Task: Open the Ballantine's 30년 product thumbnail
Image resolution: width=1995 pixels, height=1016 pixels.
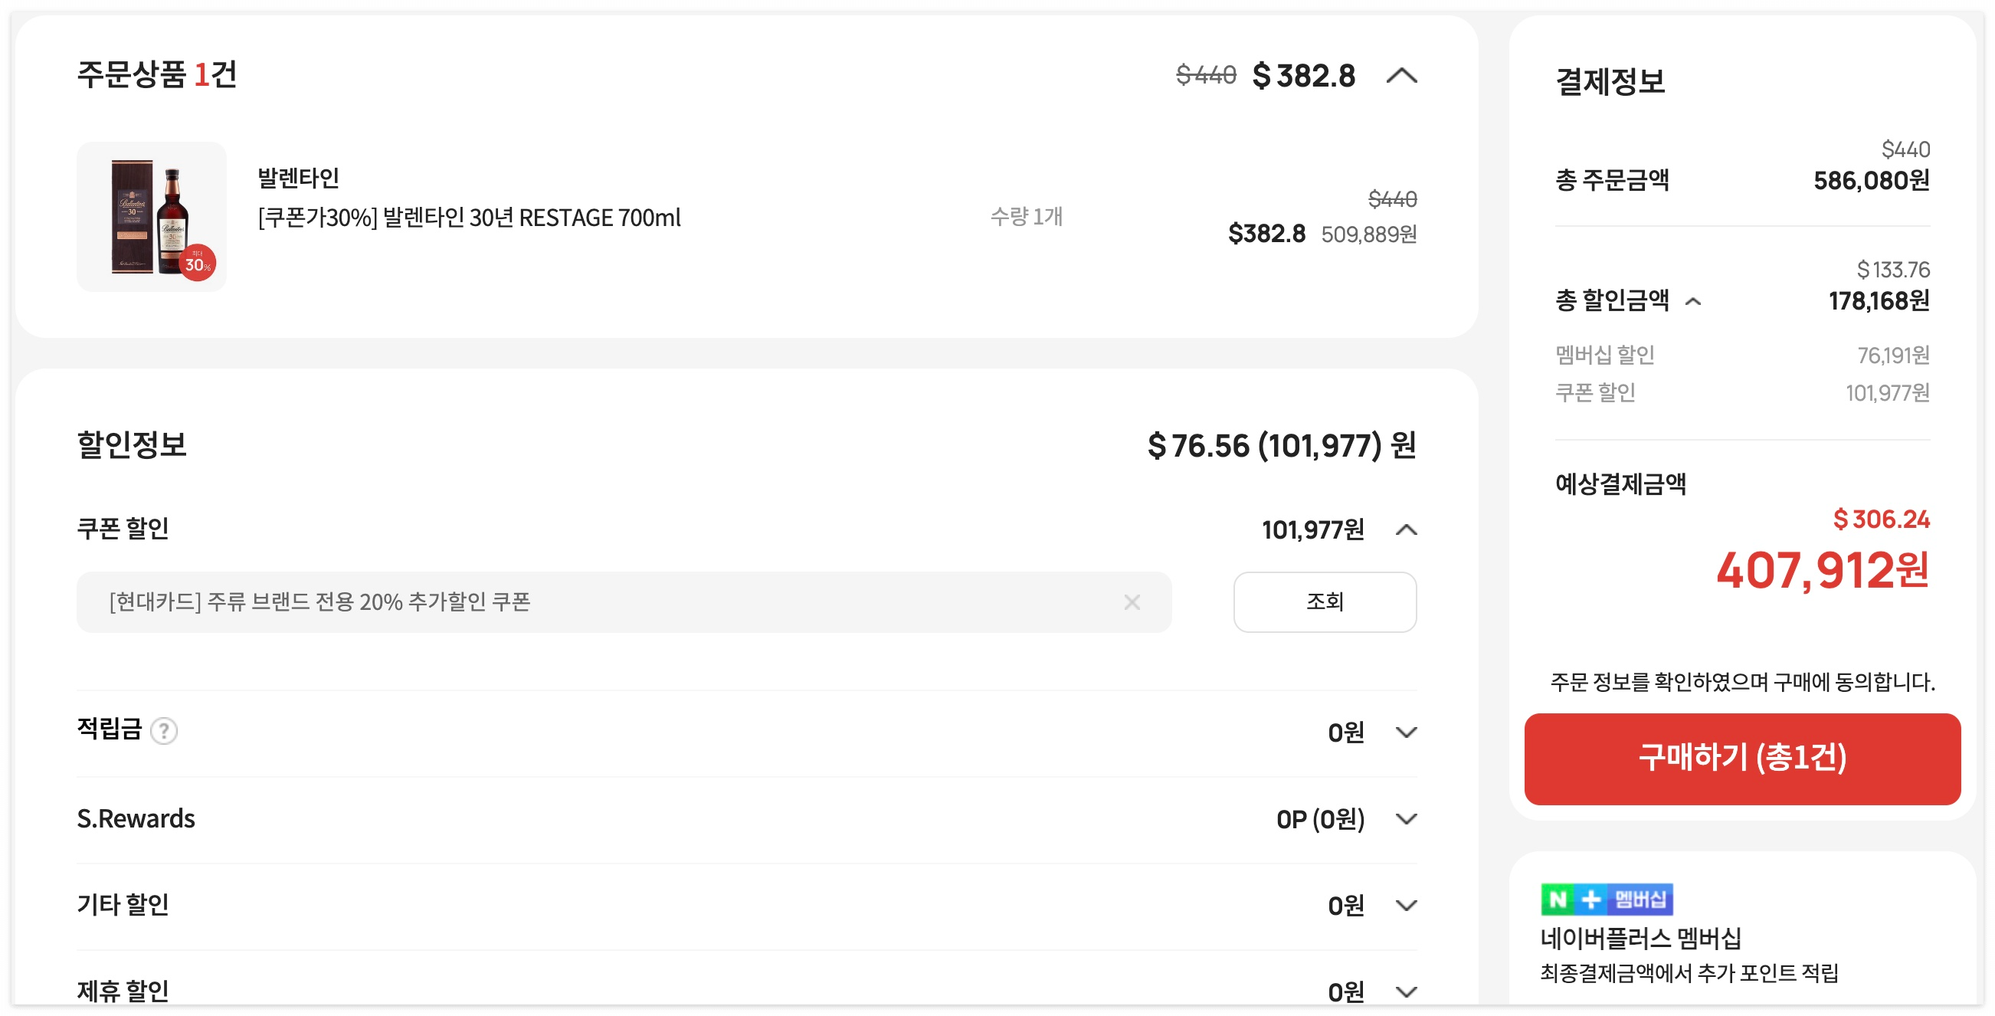Action: [x=151, y=217]
